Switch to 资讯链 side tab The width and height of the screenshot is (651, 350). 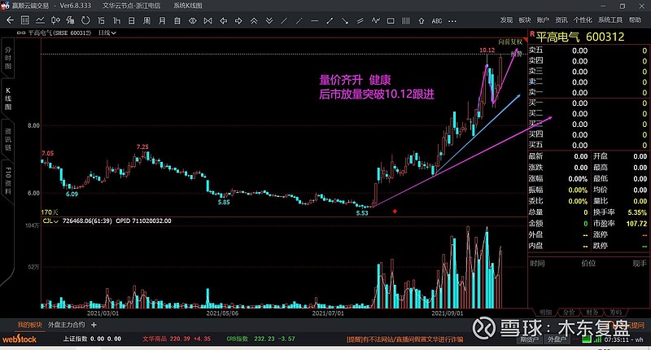pos(7,139)
